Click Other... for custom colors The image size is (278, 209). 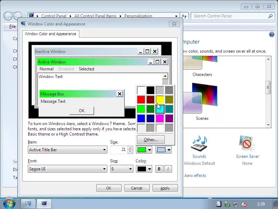tap(151, 140)
